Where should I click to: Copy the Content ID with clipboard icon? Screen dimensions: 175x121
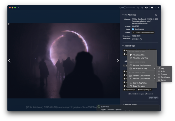(141, 39)
